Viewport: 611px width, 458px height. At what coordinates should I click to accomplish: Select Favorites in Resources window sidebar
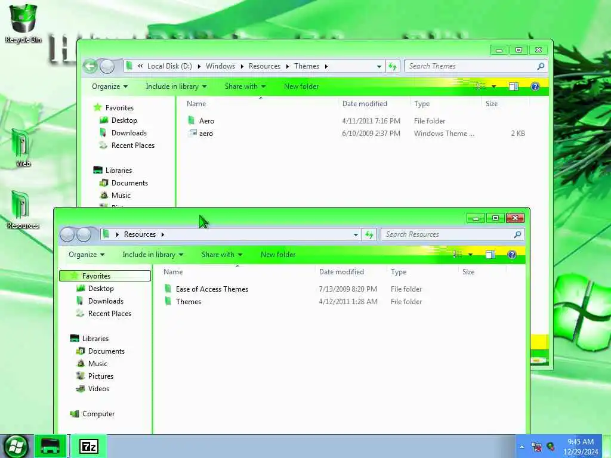pyautogui.click(x=105, y=276)
